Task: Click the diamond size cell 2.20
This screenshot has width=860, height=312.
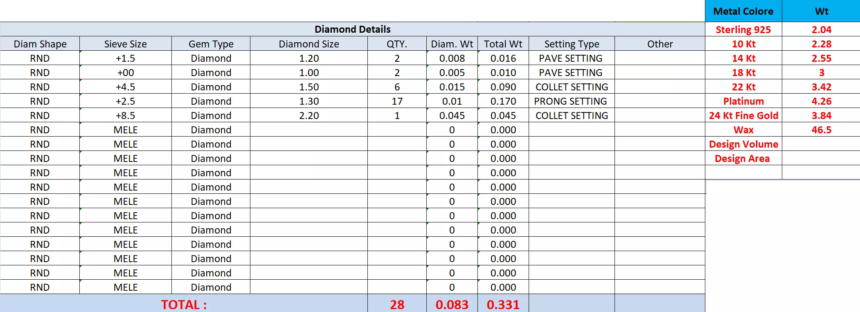Action: click(308, 116)
